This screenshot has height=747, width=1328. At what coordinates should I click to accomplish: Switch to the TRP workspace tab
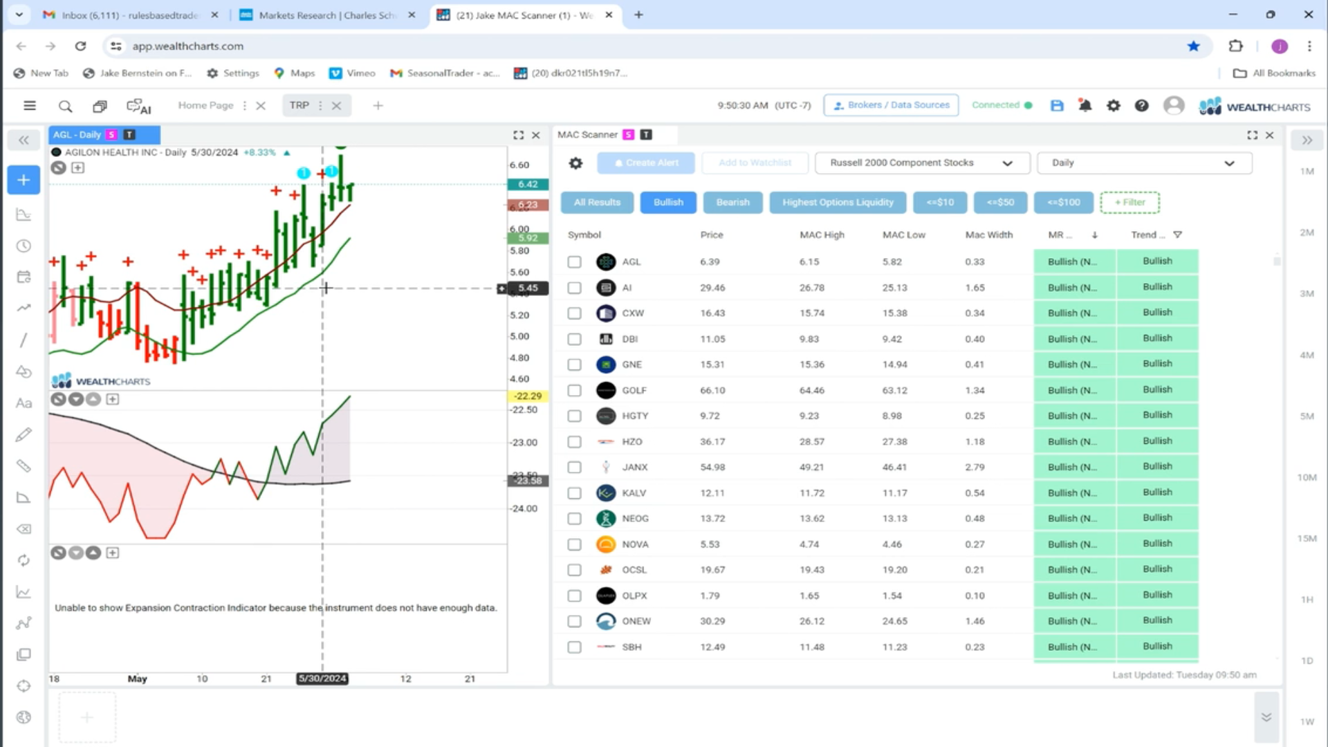coord(299,106)
